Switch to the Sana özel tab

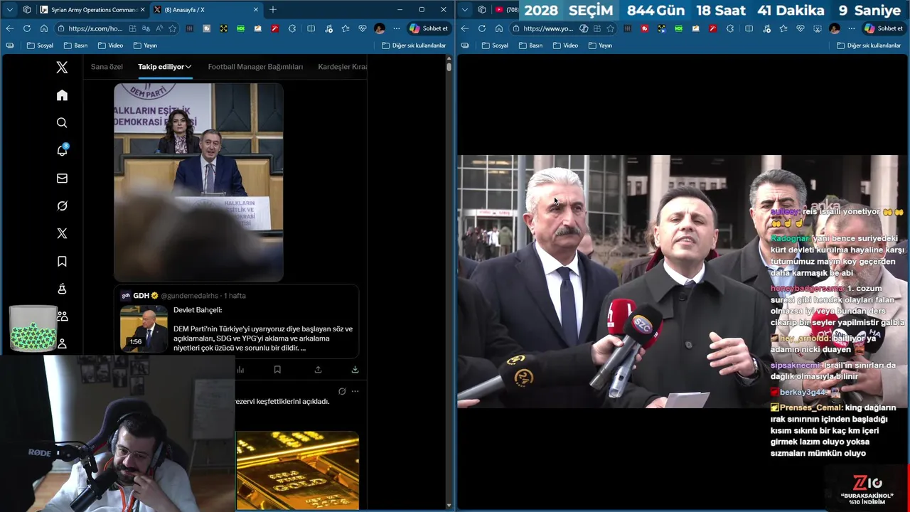click(107, 67)
